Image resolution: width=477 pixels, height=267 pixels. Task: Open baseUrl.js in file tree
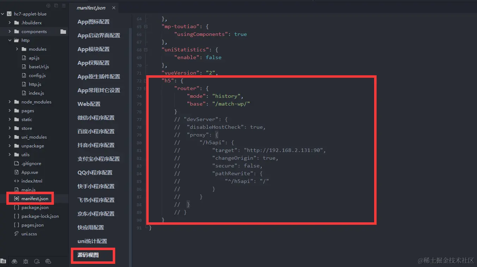click(x=39, y=67)
